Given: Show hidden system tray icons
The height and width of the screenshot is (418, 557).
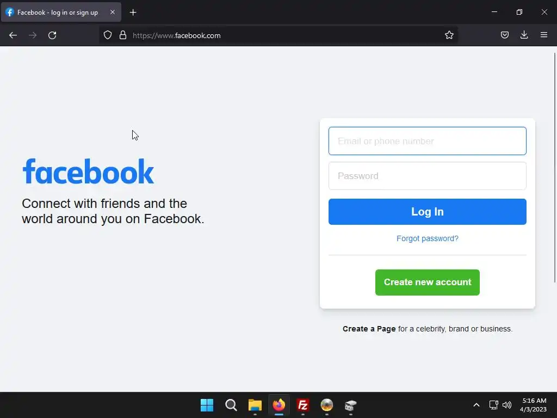Looking at the screenshot, I should click(476, 405).
